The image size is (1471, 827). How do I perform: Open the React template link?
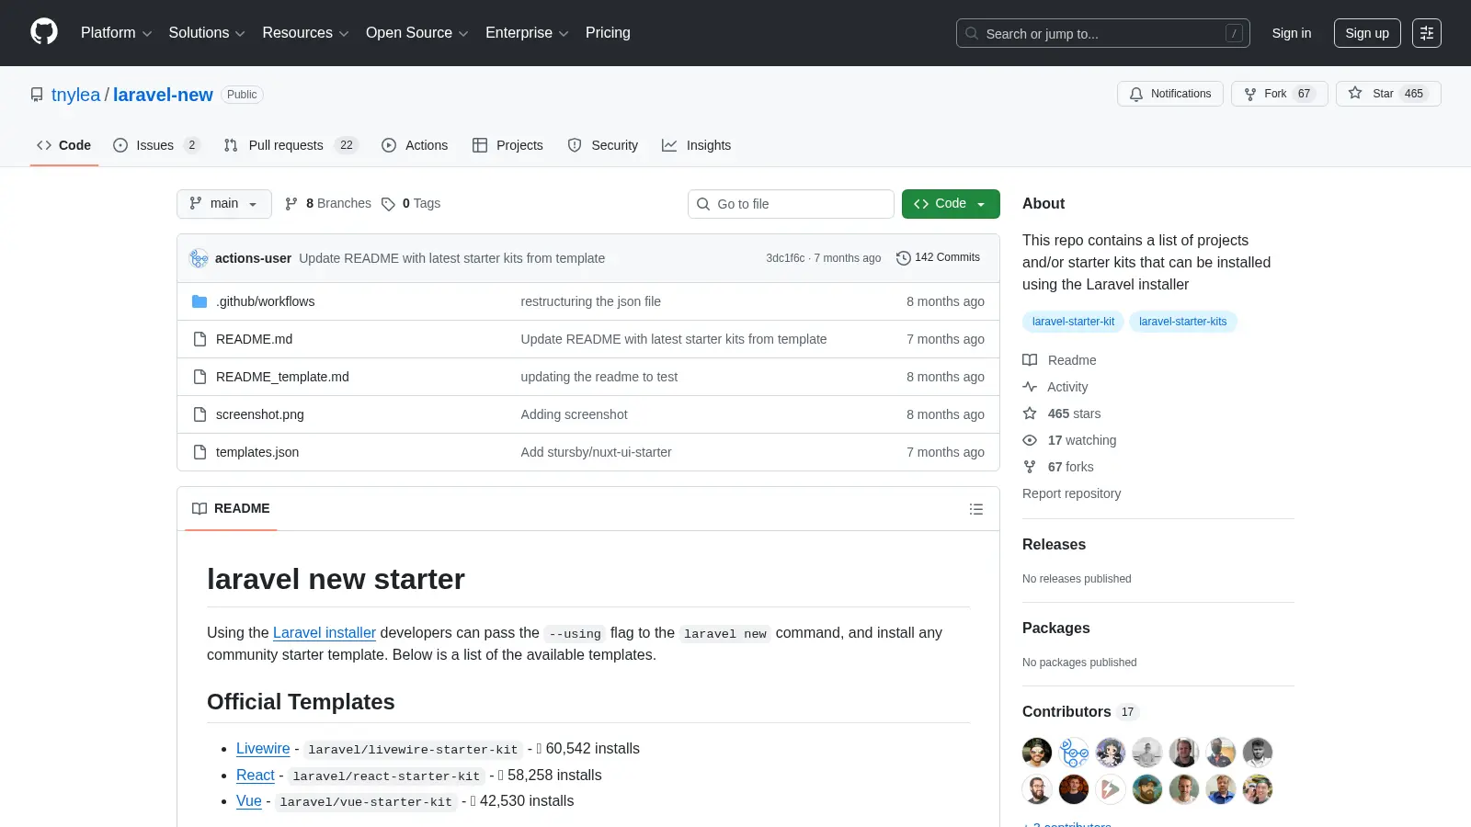[256, 775]
